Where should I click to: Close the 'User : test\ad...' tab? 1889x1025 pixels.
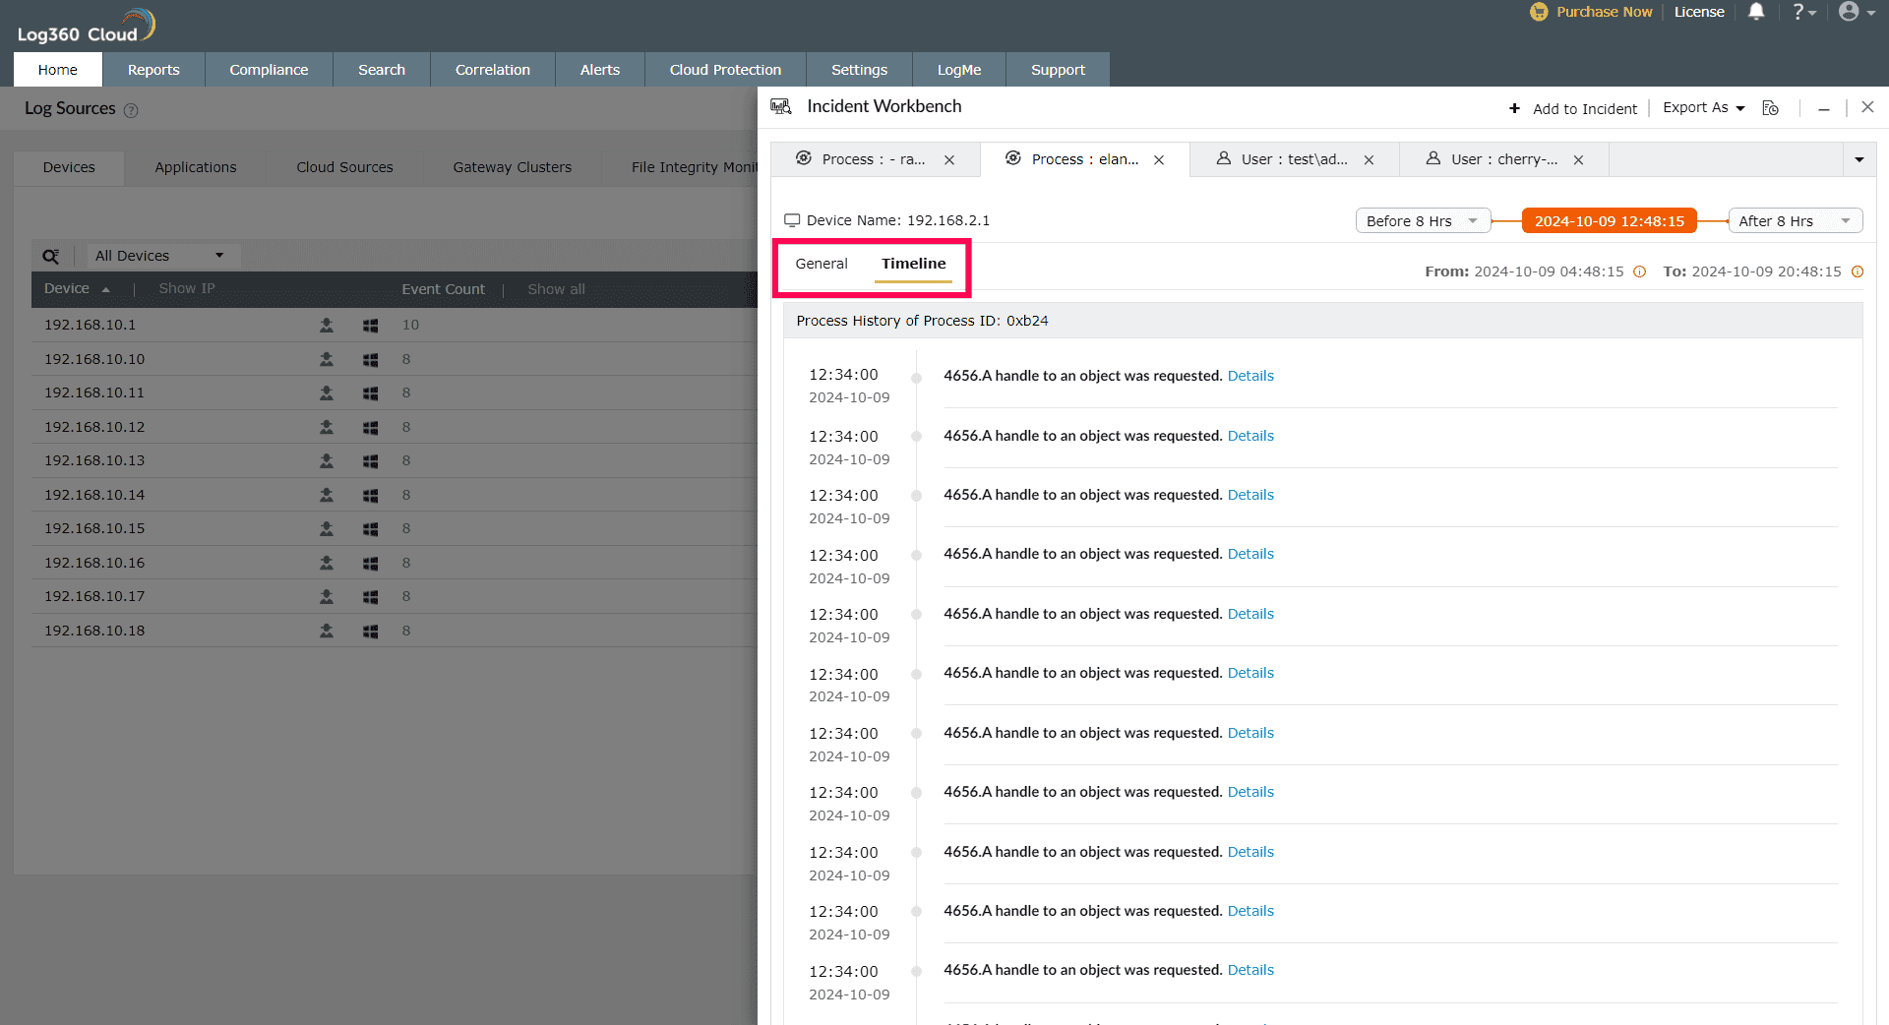(1369, 159)
